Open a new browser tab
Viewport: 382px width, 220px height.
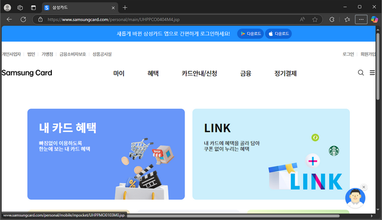(x=125, y=8)
